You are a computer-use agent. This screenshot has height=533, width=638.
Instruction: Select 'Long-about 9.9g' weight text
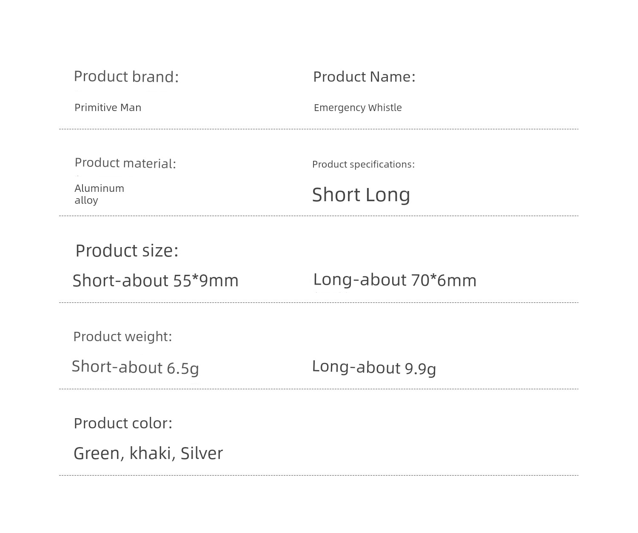tap(374, 367)
